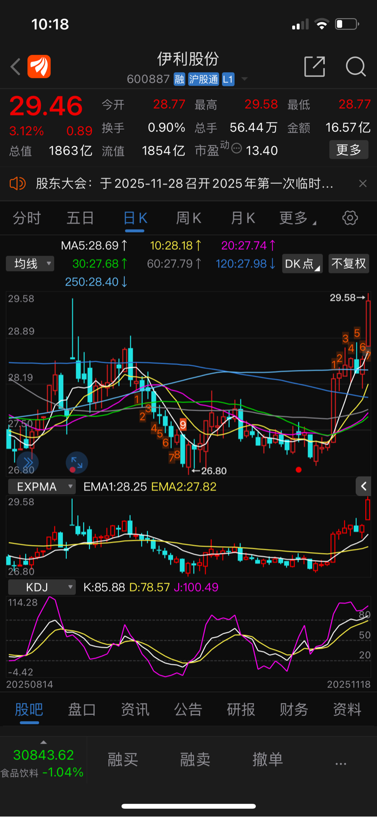Switch to 分时 chart tab
This screenshot has width=377, height=817.
[27, 218]
